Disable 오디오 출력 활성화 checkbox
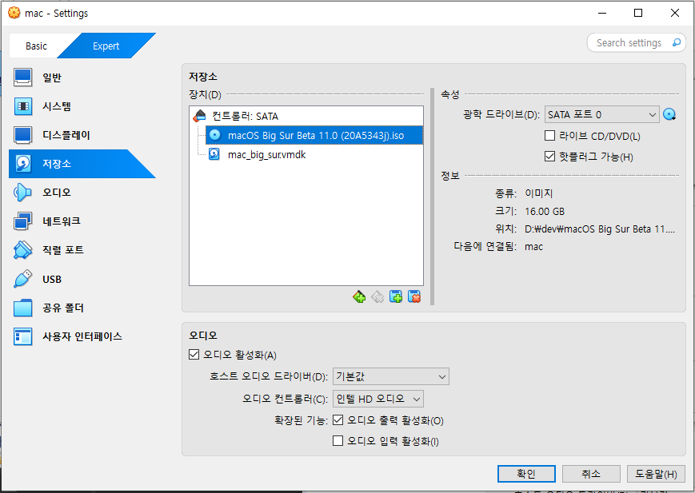This screenshot has height=493, width=695. (338, 420)
